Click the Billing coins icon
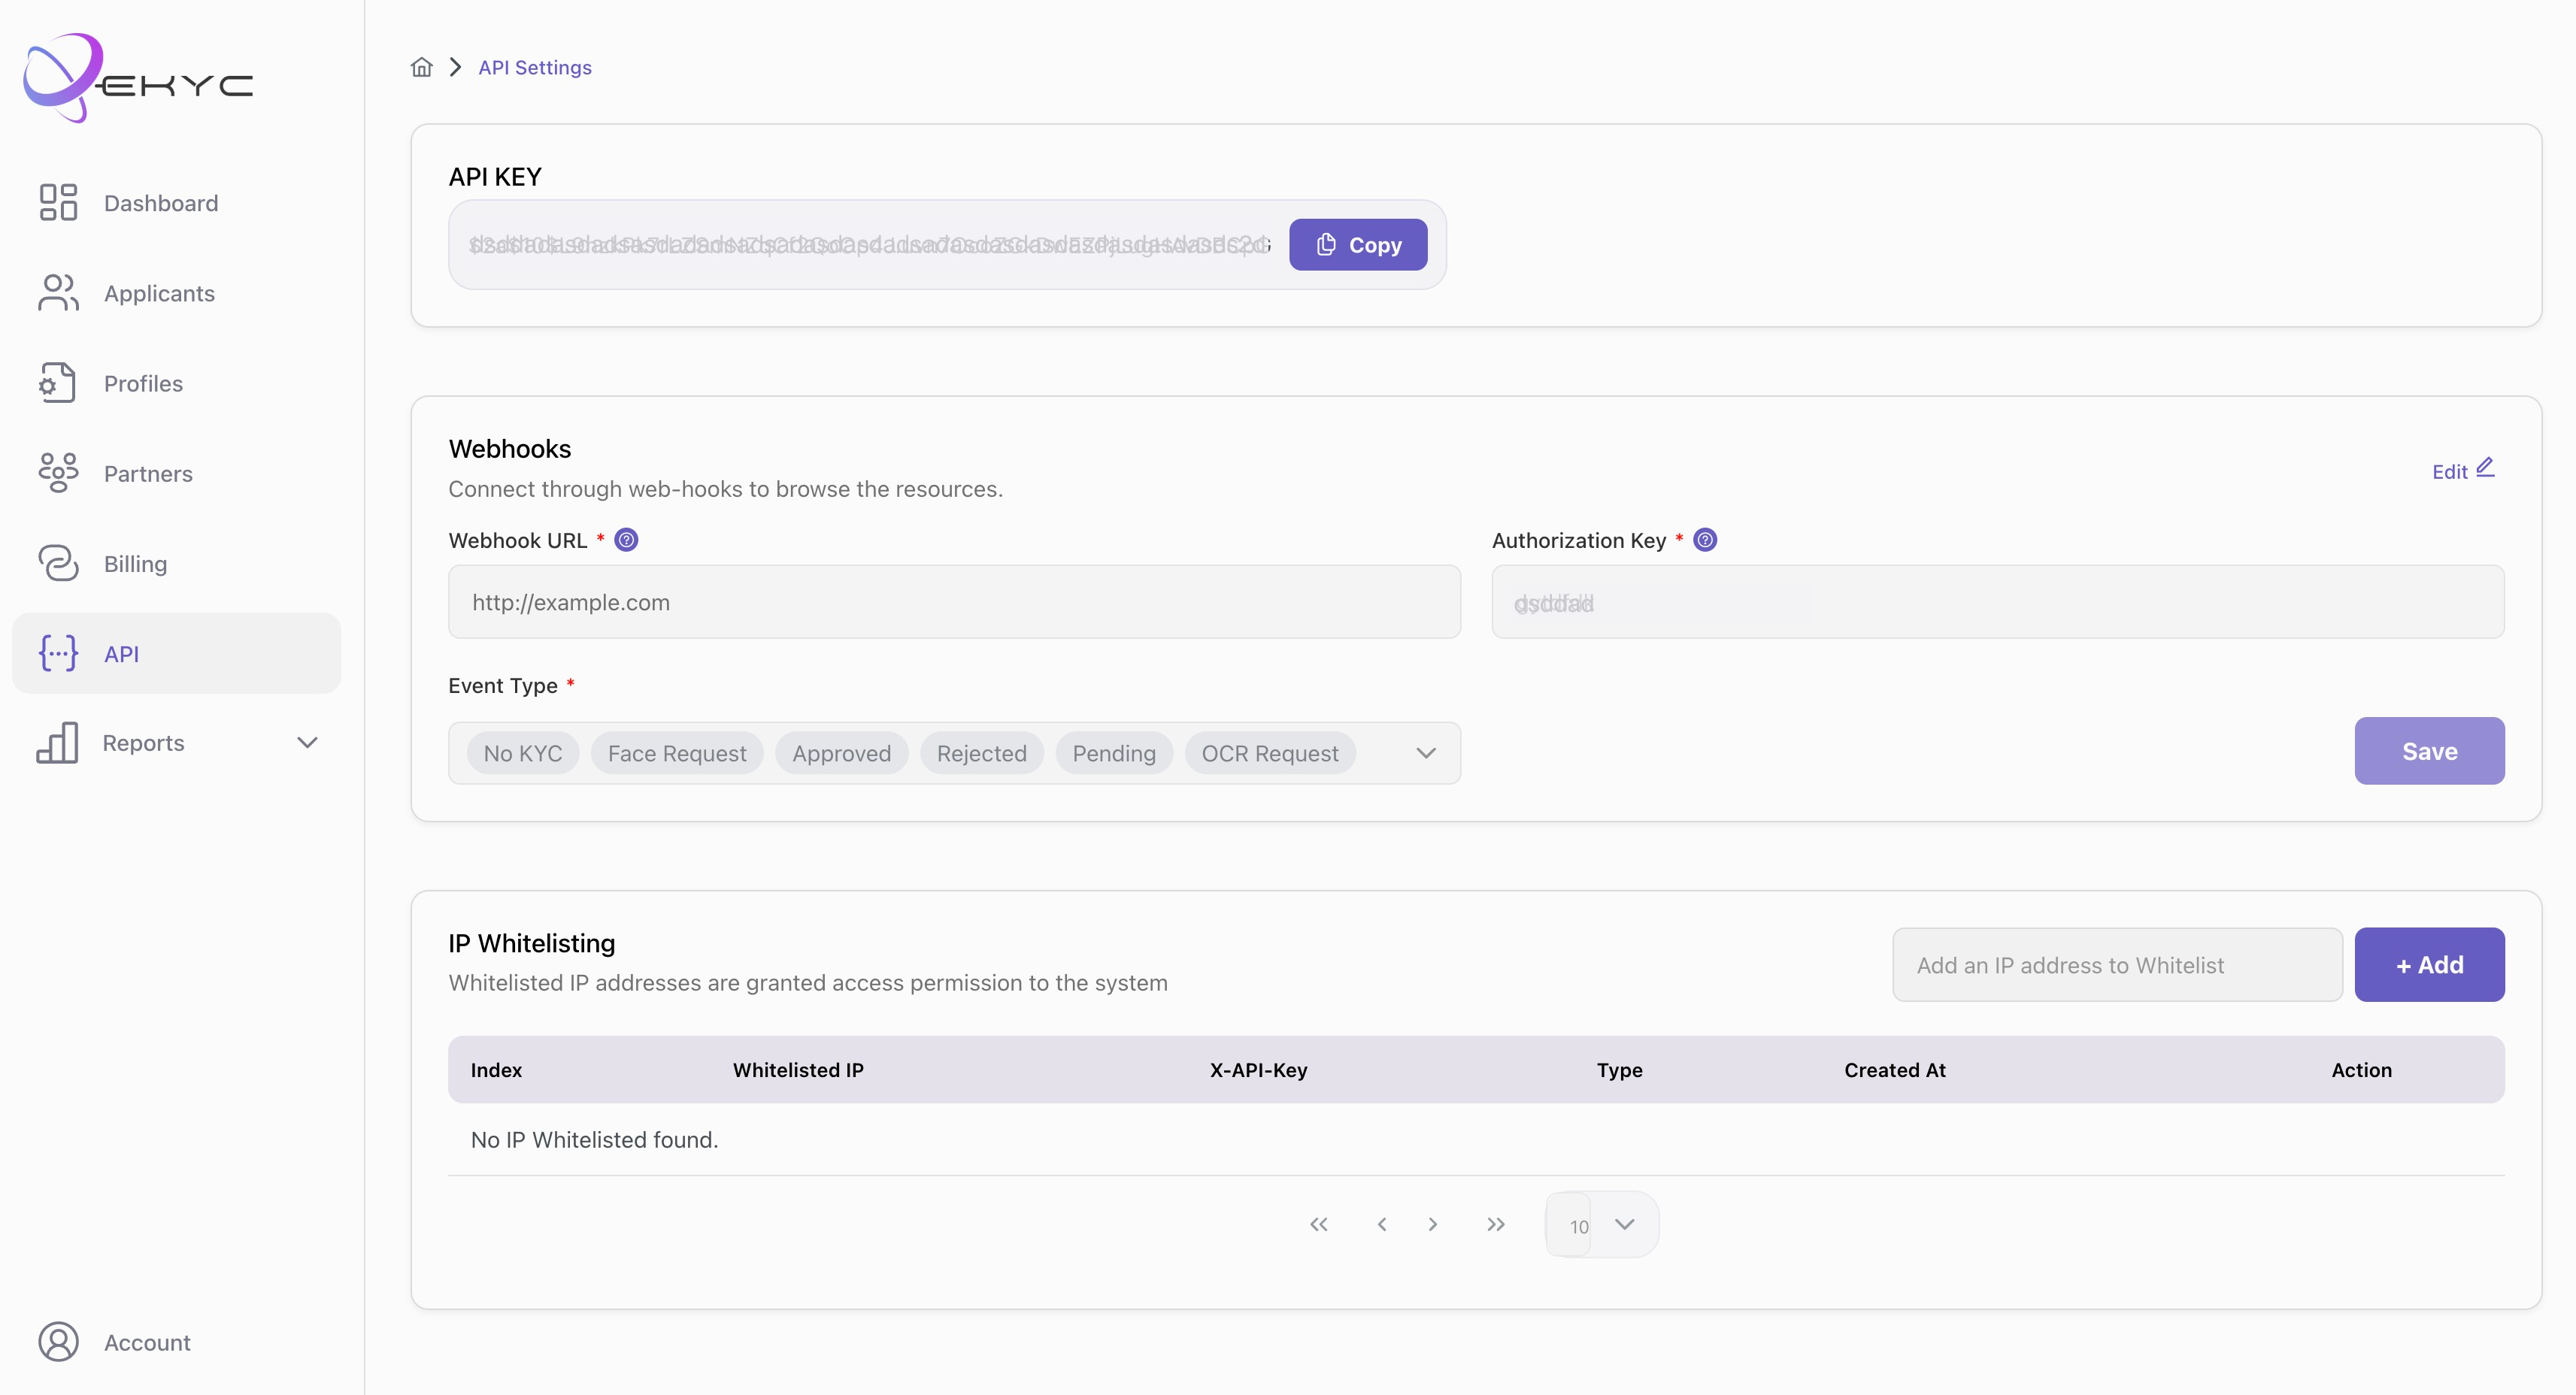The height and width of the screenshot is (1395, 2576). click(58, 564)
